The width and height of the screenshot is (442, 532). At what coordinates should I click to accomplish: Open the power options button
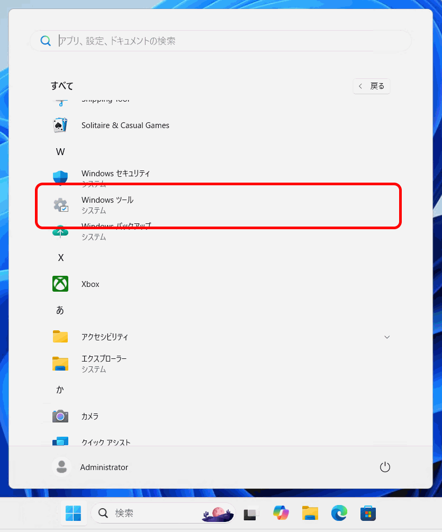(385, 467)
